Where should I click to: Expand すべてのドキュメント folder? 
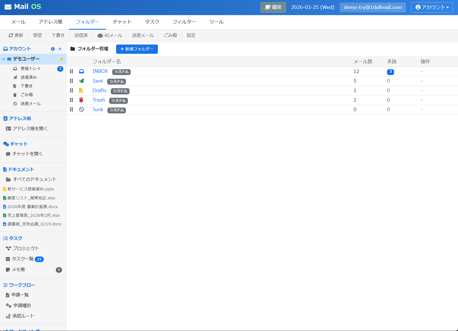(x=34, y=179)
